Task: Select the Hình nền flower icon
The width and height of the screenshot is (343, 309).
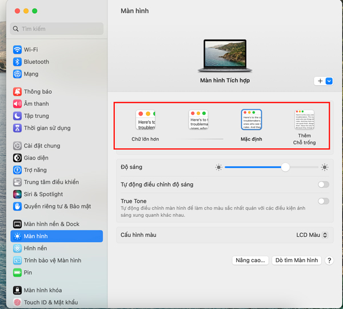Action: 17,248
